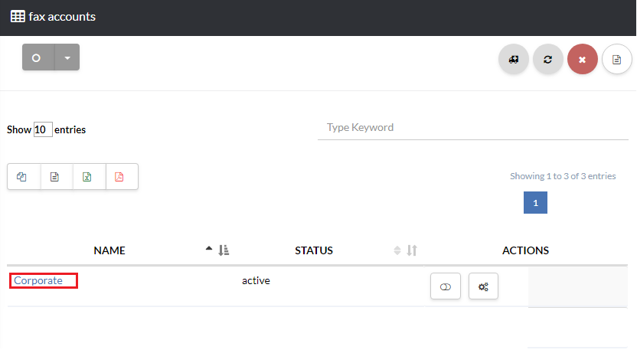Click the copy to clipboard export icon
This screenshot has height=363, width=637.
(22, 177)
